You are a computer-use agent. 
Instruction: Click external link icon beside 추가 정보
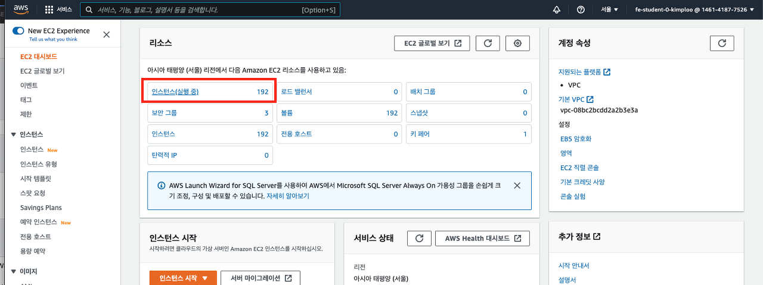click(x=597, y=236)
